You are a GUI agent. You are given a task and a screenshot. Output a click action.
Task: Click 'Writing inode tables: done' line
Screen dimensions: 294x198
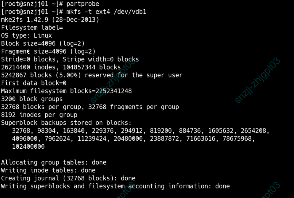(48, 170)
